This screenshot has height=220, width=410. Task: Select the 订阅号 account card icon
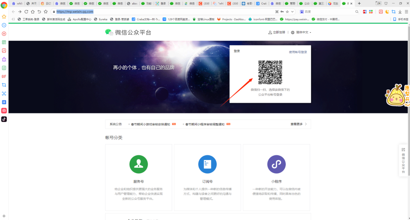tap(208, 164)
